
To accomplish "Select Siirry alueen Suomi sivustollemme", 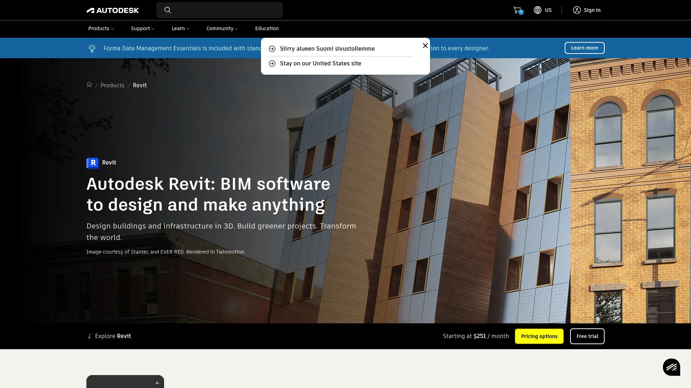I will click(x=327, y=48).
